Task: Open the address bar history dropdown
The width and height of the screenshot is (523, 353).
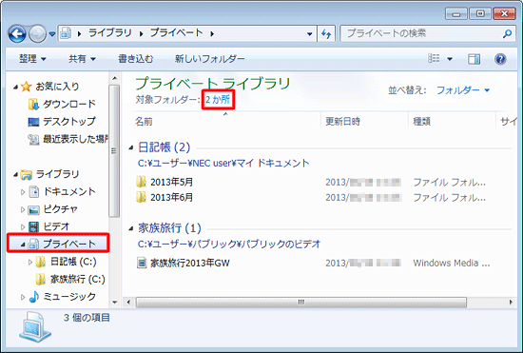Action: pyautogui.click(x=310, y=33)
